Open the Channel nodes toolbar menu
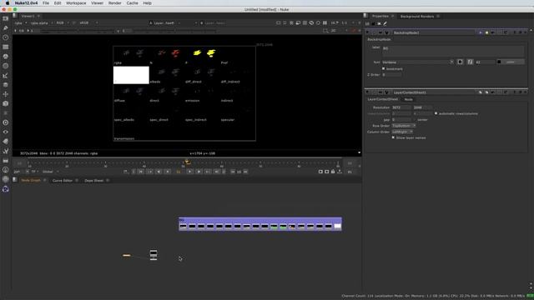 point(6,47)
